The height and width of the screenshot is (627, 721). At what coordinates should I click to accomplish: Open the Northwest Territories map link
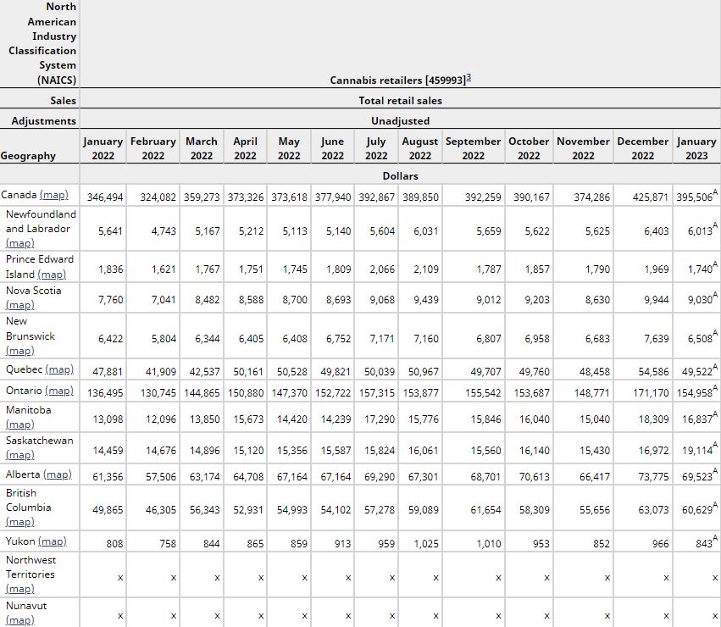click(x=20, y=589)
